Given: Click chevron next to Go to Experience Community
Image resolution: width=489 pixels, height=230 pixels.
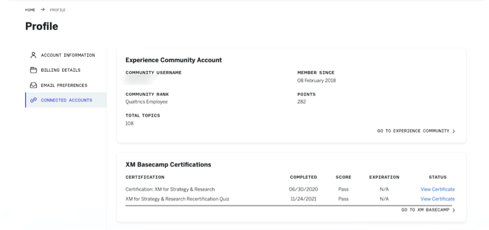Looking at the screenshot, I should pos(454,131).
